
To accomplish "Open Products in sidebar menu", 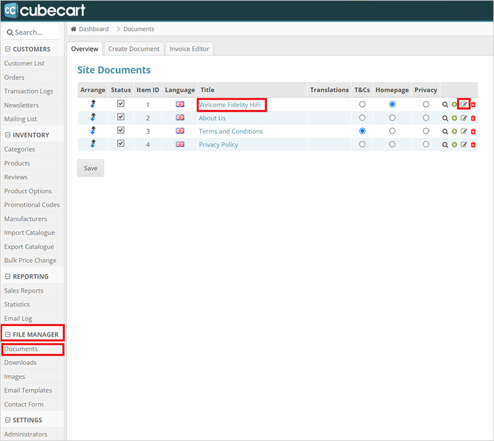I will coord(17,163).
